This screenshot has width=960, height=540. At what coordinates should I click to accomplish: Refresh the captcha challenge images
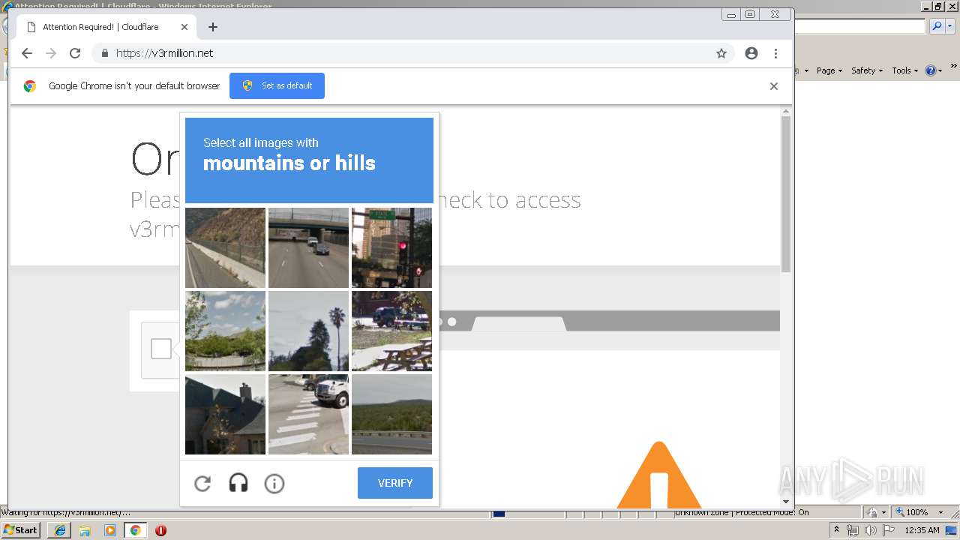202,484
